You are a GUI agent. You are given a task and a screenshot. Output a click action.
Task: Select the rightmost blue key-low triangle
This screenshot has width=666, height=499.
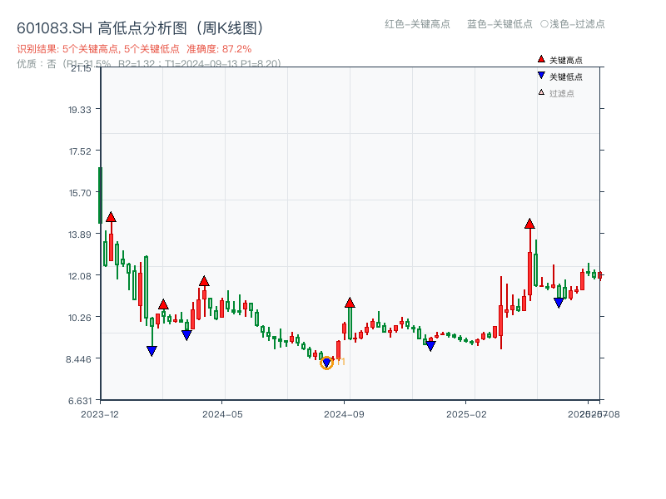(559, 302)
